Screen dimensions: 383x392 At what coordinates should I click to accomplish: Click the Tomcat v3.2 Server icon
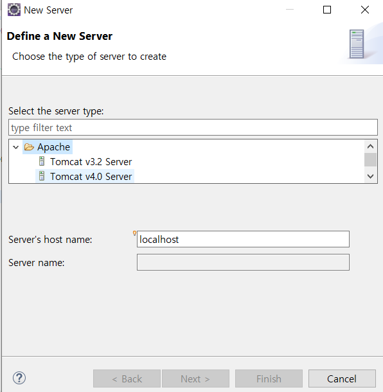tap(42, 161)
